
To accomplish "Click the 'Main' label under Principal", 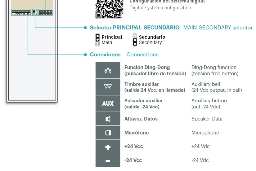I will (x=107, y=42).
